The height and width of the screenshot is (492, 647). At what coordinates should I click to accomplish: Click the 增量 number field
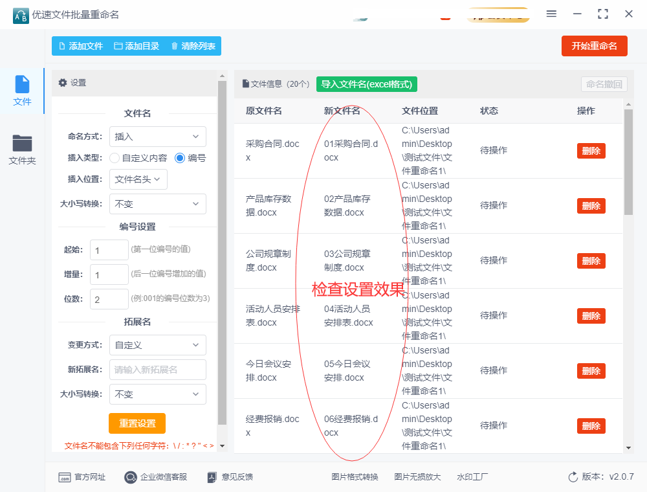[x=109, y=274]
